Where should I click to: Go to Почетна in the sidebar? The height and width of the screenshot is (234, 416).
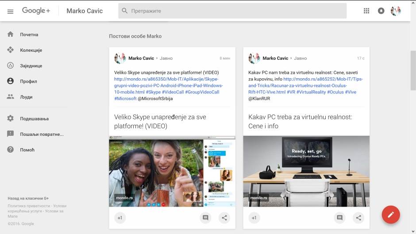[x=29, y=35]
